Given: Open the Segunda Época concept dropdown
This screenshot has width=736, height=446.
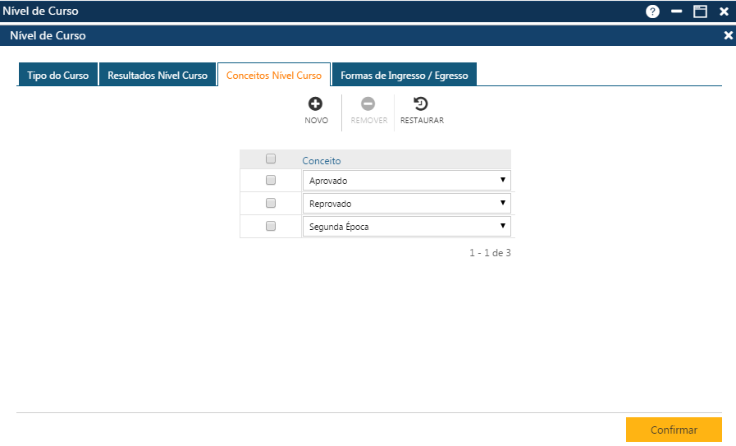Looking at the screenshot, I should pos(406,227).
